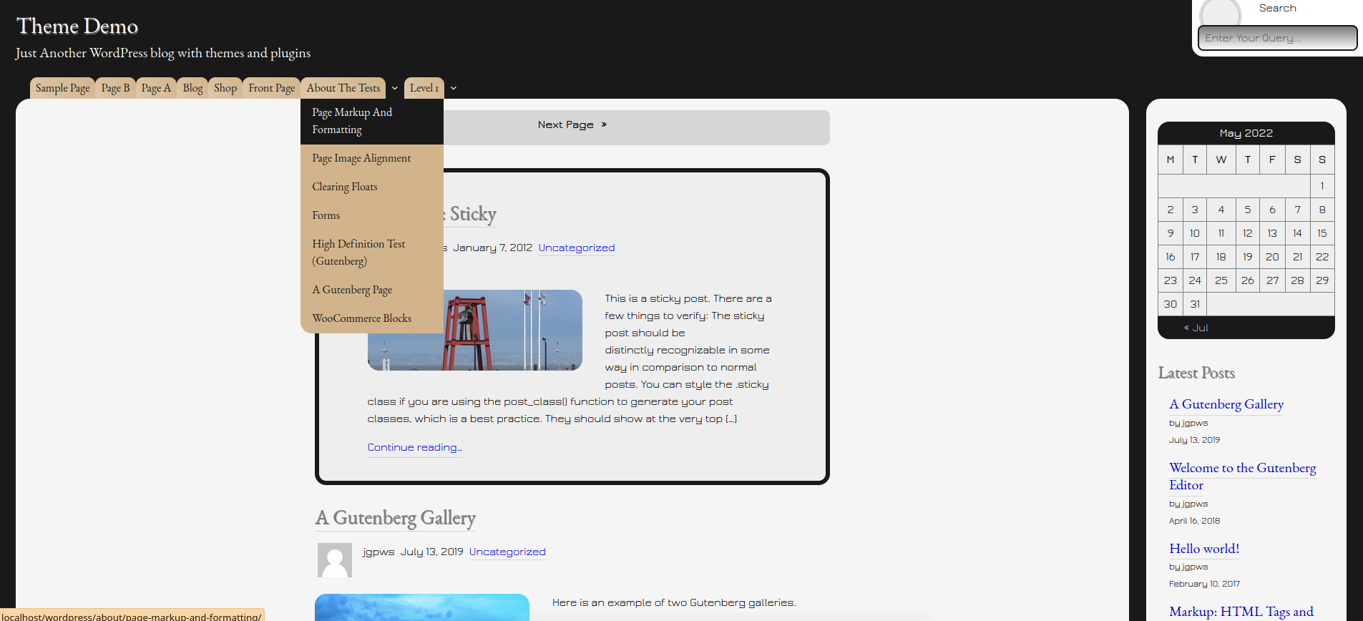This screenshot has width=1363, height=621.
Task: Click the Latest Posts widget heading
Action: (x=1196, y=373)
